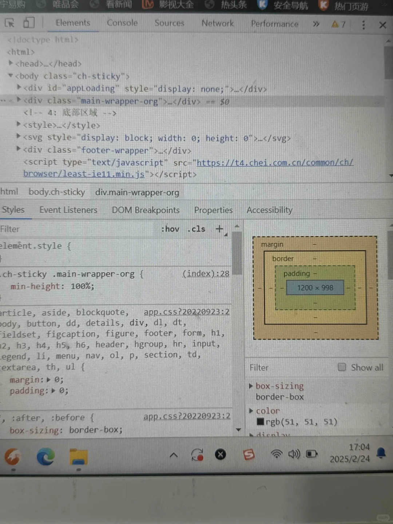Toggle the device toolbar icon
This screenshot has height=524, width=393.
[29, 23]
